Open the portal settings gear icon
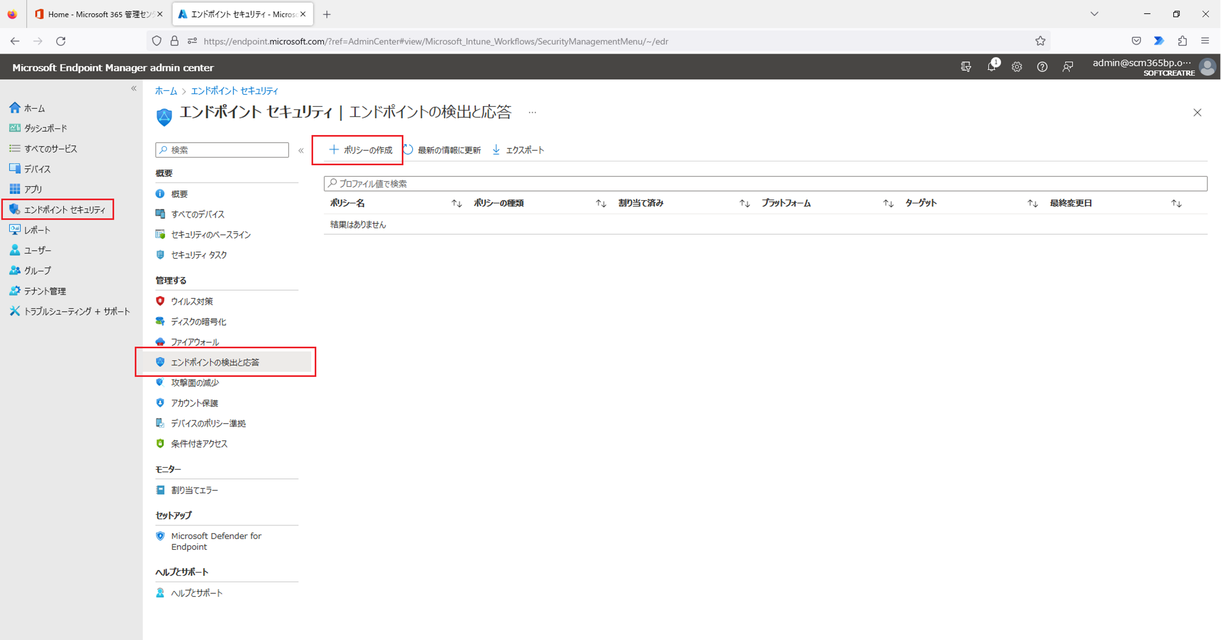 coord(1017,67)
